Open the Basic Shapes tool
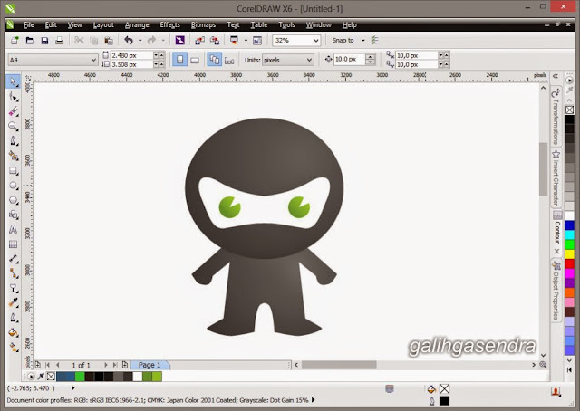This screenshot has width=580, height=411. click(13, 215)
